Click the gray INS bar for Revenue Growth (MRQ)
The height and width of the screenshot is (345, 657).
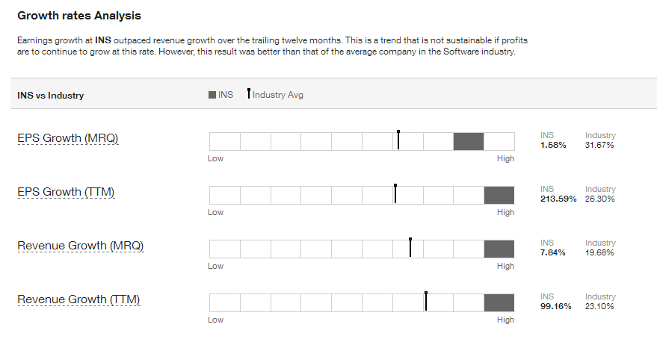click(499, 249)
